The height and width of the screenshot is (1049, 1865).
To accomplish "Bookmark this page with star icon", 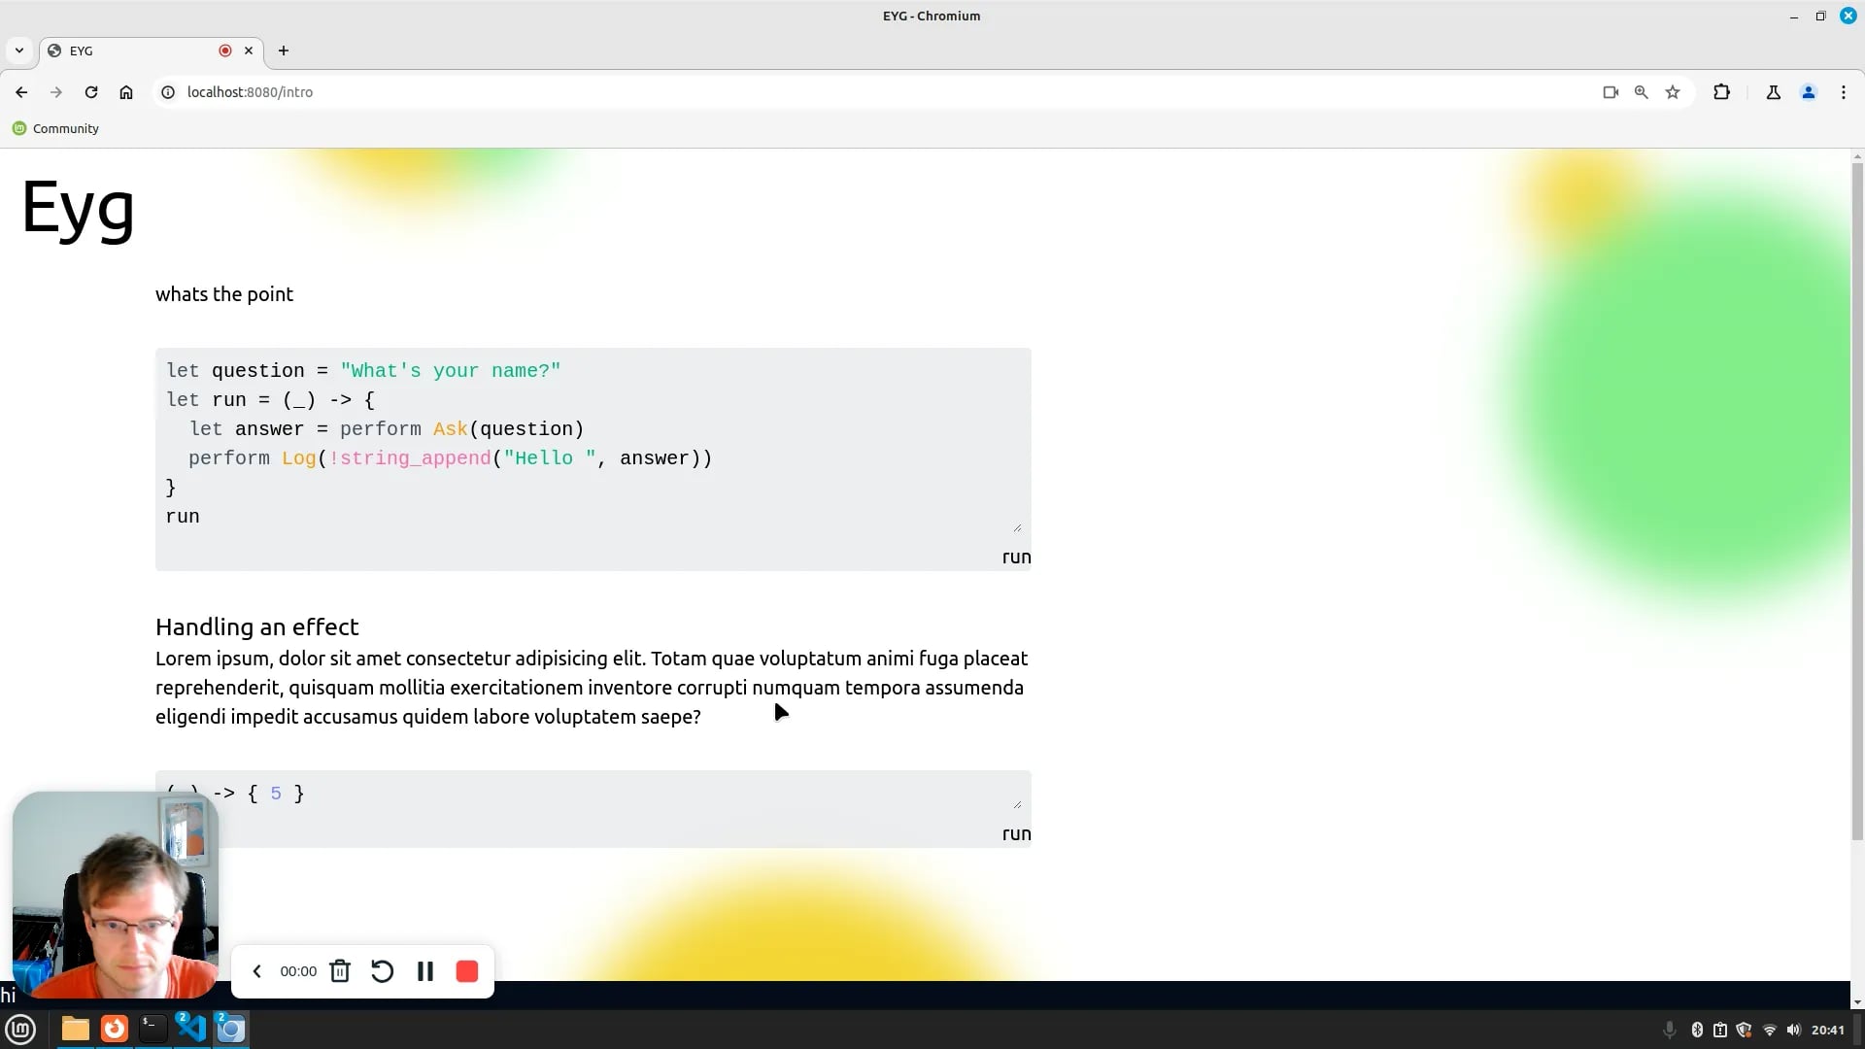I will pyautogui.click(x=1673, y=92).
